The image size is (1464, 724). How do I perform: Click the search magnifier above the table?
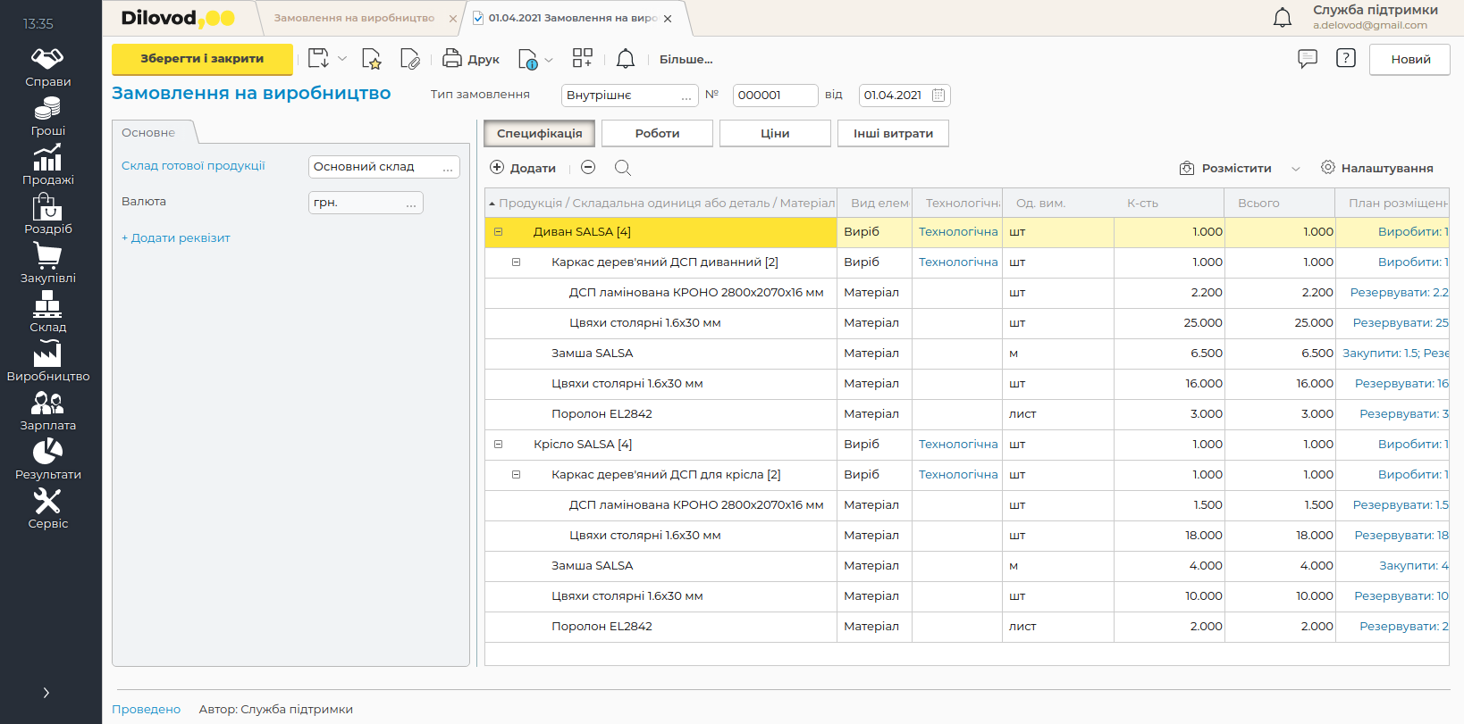pyautogui.click(x=623, y=168)
